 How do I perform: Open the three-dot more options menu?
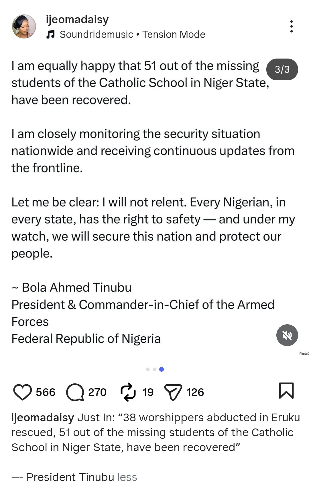point(291,26)
